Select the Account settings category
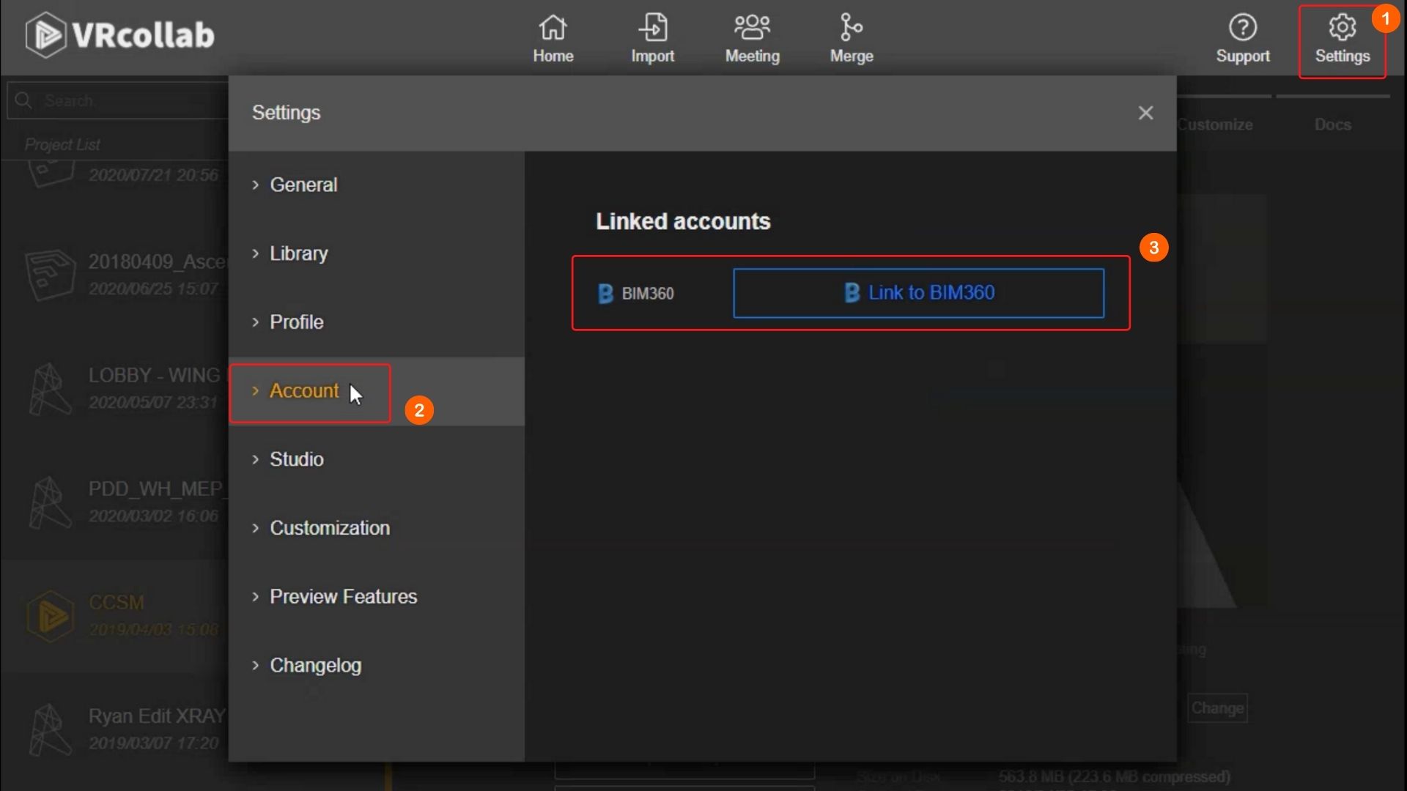This screenshot has height=791, width=1407. tap(303, 391)
